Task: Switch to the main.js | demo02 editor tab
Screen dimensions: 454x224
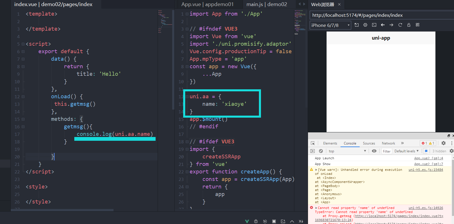Action: coord(266,4)
